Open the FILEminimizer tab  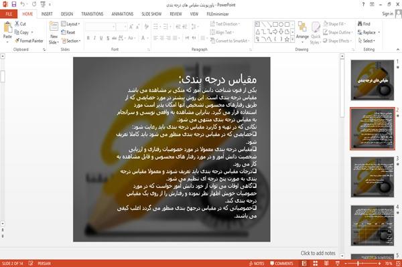(x=218, y=14)
